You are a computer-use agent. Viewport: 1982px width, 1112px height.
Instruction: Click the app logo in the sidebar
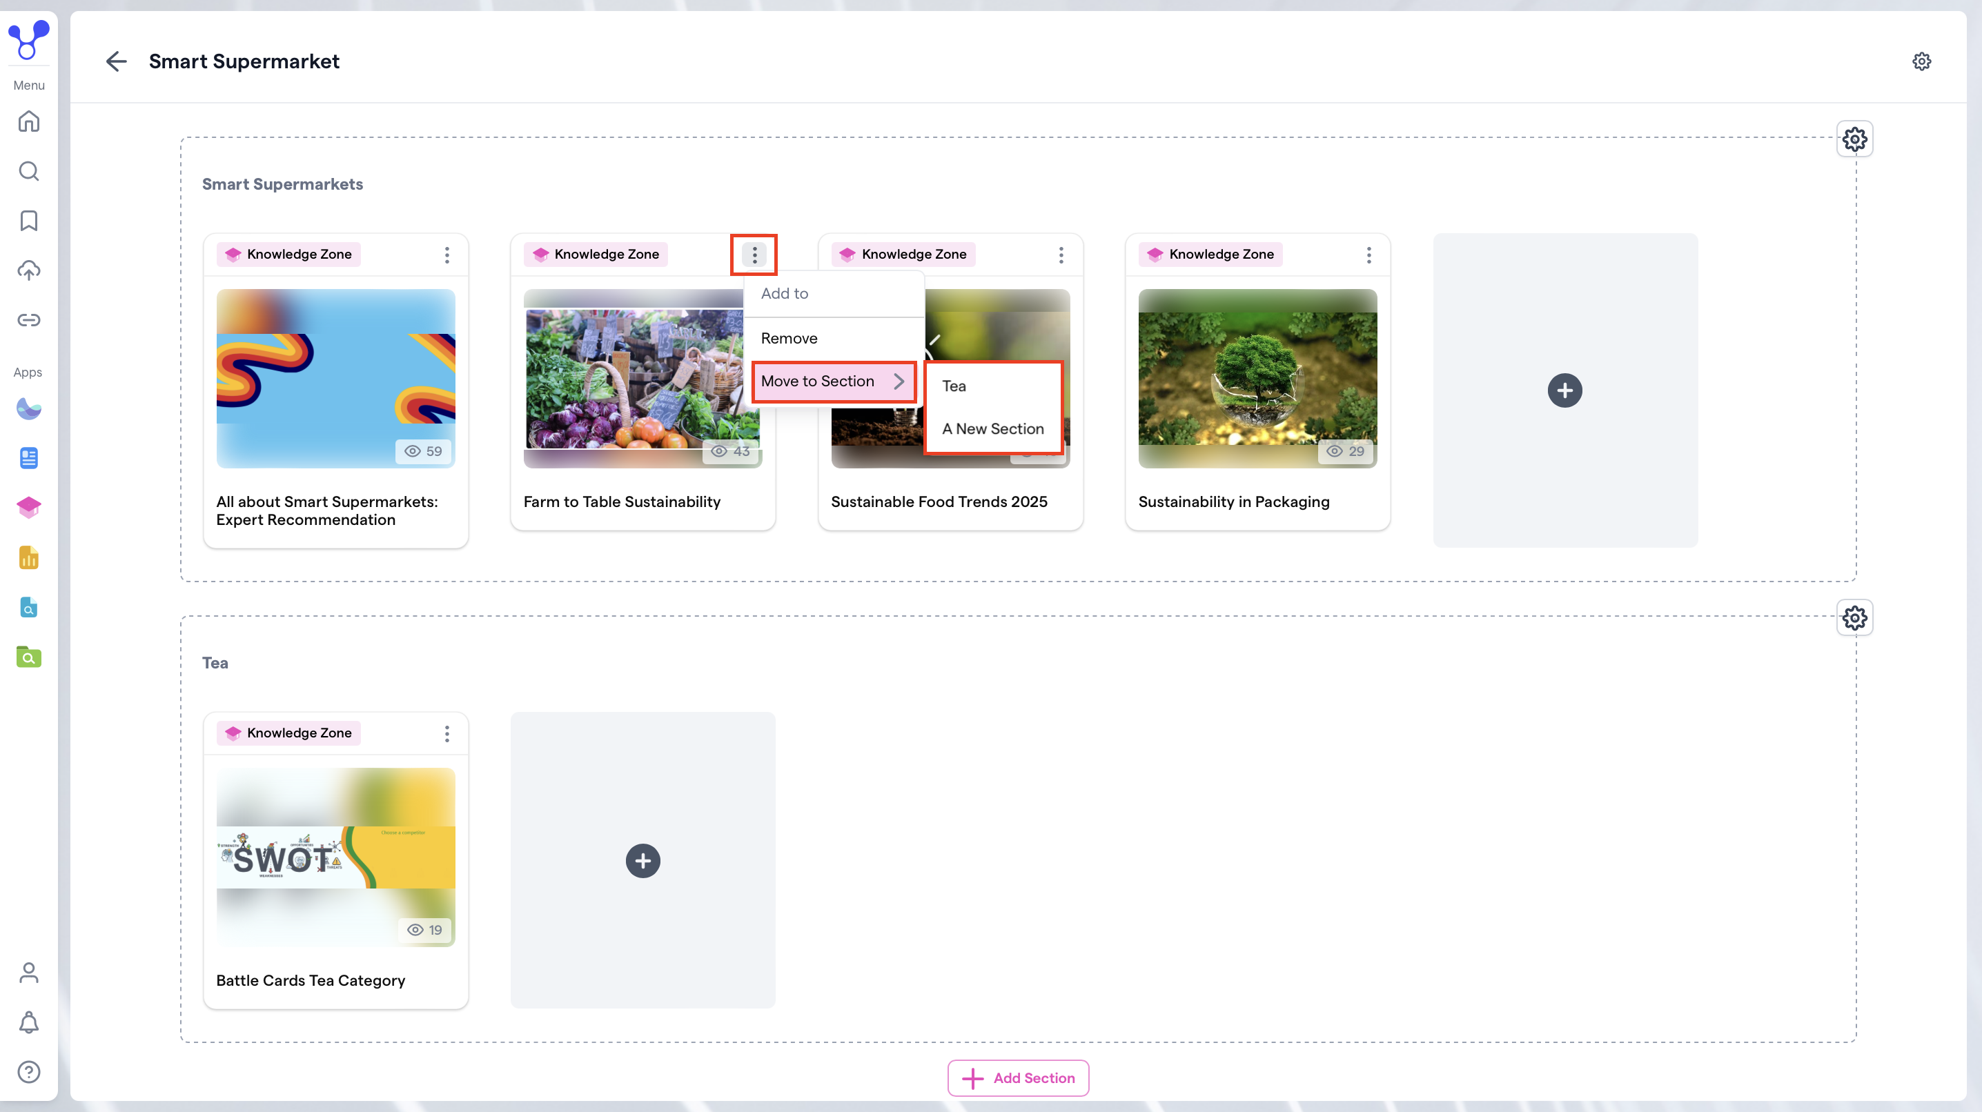28,39
